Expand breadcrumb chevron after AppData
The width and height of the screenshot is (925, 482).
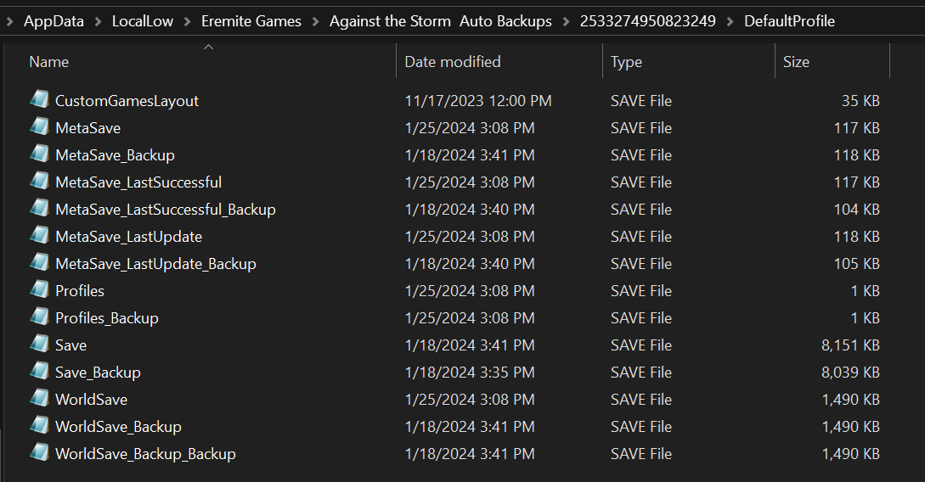98,21
